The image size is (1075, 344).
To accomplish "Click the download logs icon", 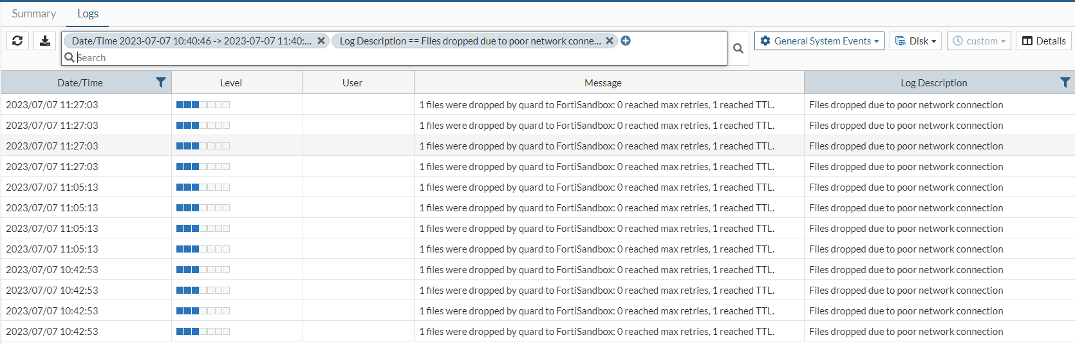I will coord(45,41).
